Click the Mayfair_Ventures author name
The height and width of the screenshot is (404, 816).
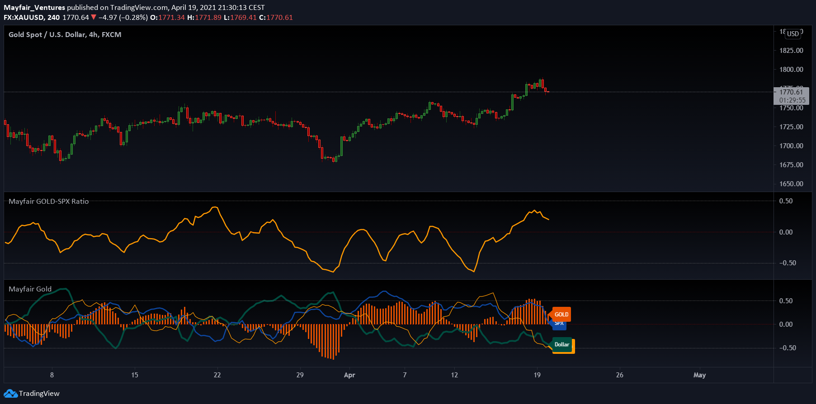34,8
